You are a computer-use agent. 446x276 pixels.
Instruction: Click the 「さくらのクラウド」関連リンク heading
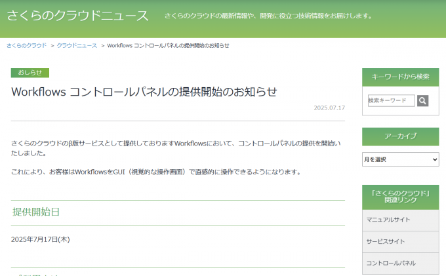401,197
